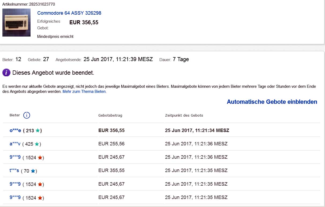Open bidder a***v's profile link
The width and height of the screenshot is (325, 207).
pos(15,144)
